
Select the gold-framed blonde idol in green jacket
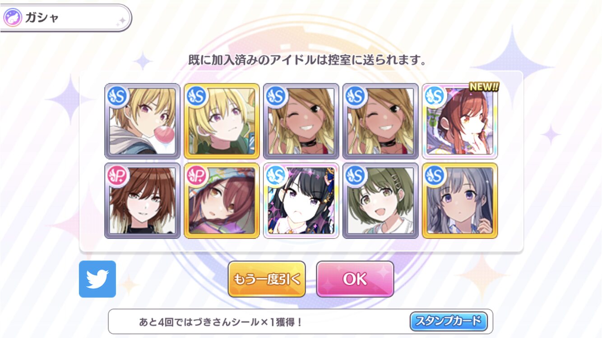coord(222,121)
